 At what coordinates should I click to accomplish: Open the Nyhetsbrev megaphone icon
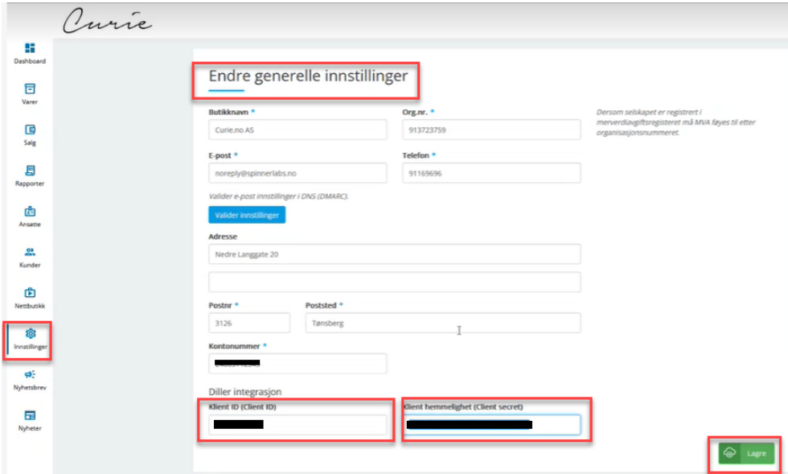(30, 374)
